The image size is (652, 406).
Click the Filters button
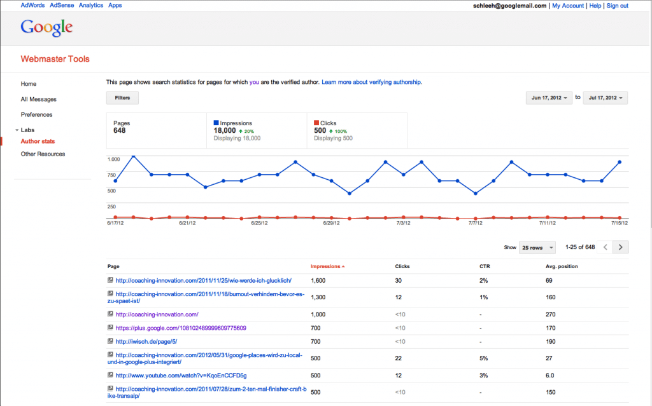(122, 98)
